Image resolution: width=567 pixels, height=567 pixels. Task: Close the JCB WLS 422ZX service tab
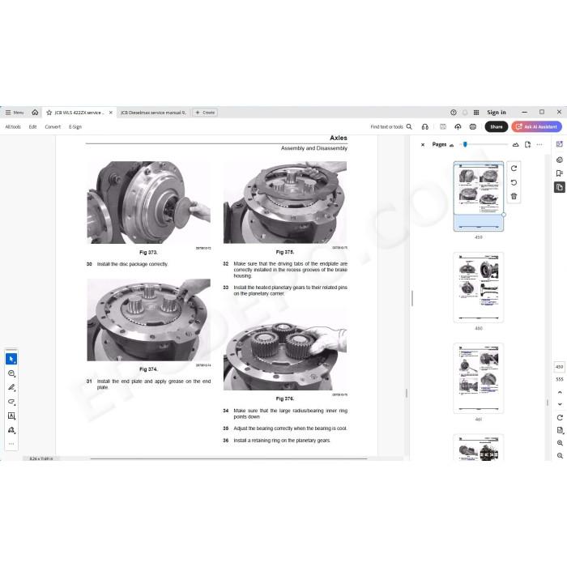(x=111, y=113)
